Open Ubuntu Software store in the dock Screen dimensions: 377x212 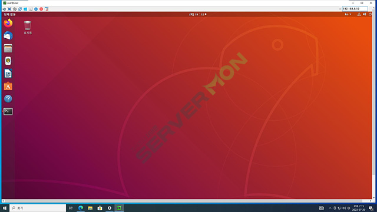click(8, 86)
